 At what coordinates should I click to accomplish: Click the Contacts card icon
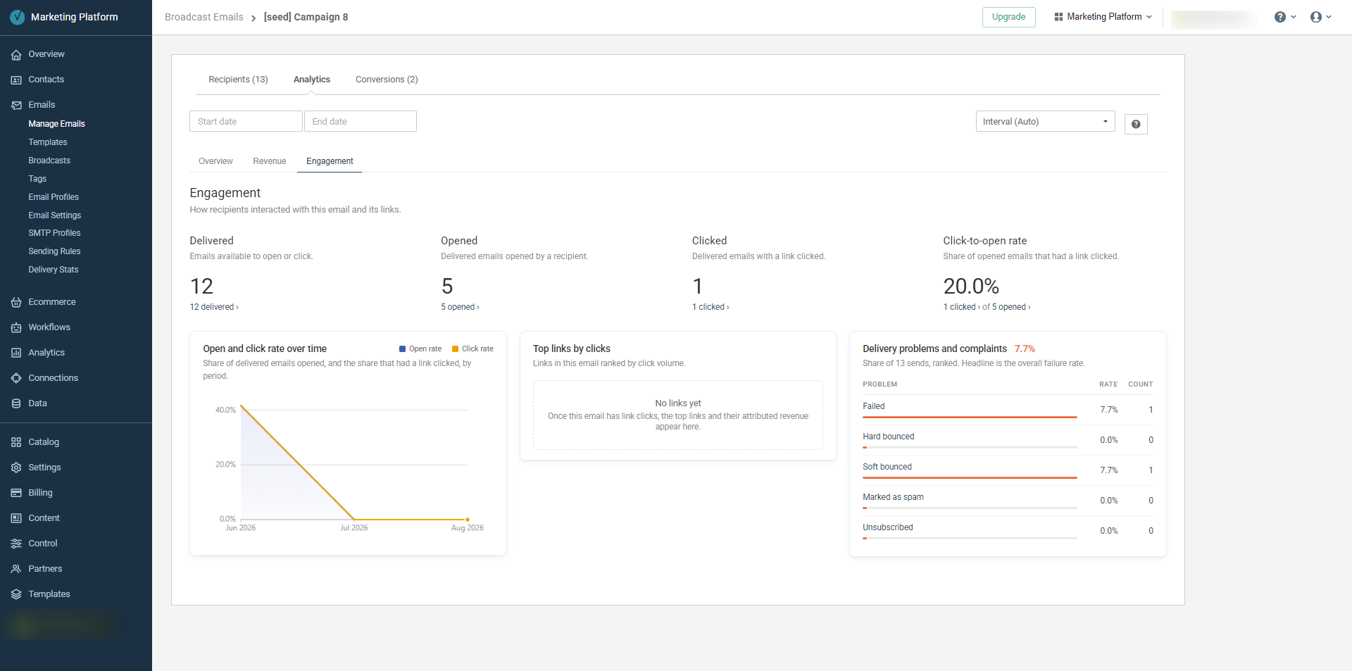point(16,80)
